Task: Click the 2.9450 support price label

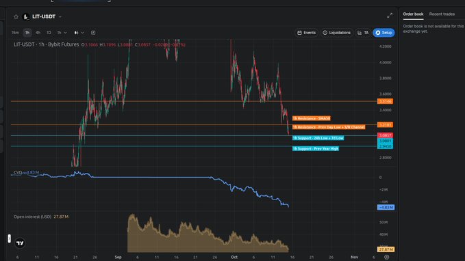Action: (x=385, y=146)
